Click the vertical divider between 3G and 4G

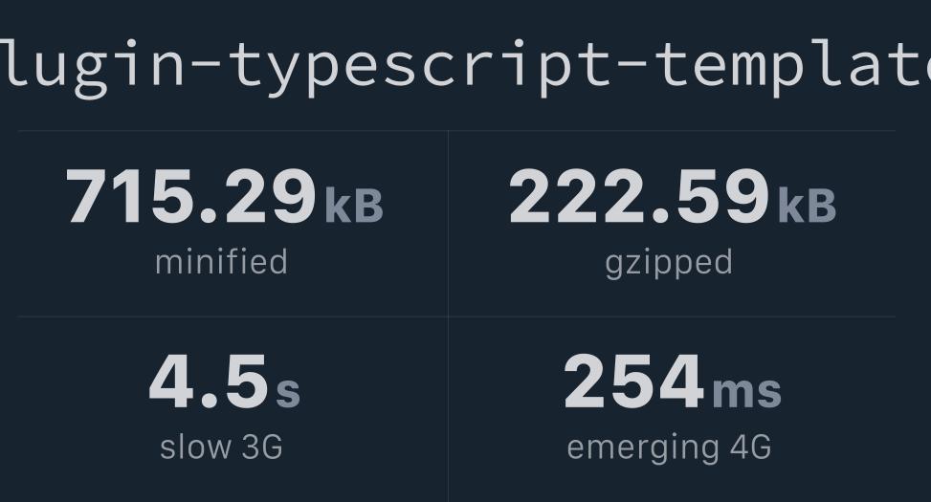tap(449, 409)
